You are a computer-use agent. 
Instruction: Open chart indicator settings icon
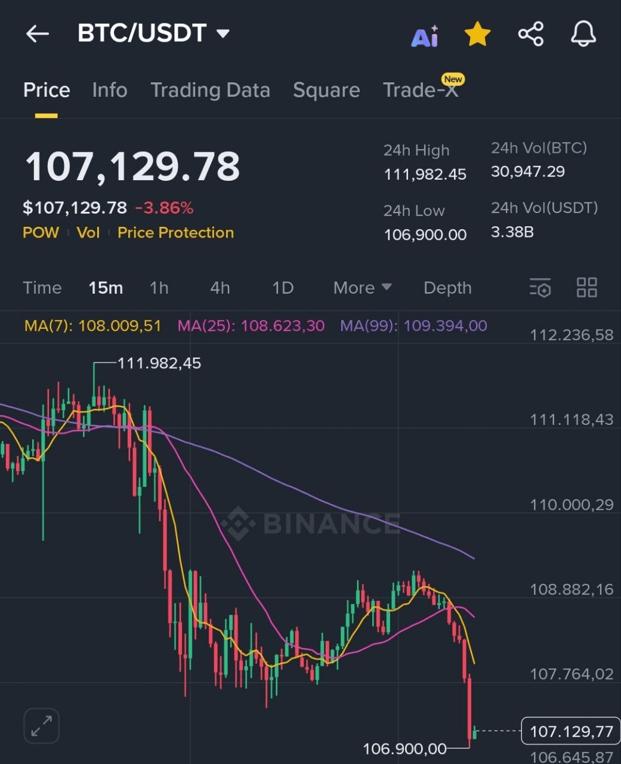pyautogui.click(x=540, y=288)
